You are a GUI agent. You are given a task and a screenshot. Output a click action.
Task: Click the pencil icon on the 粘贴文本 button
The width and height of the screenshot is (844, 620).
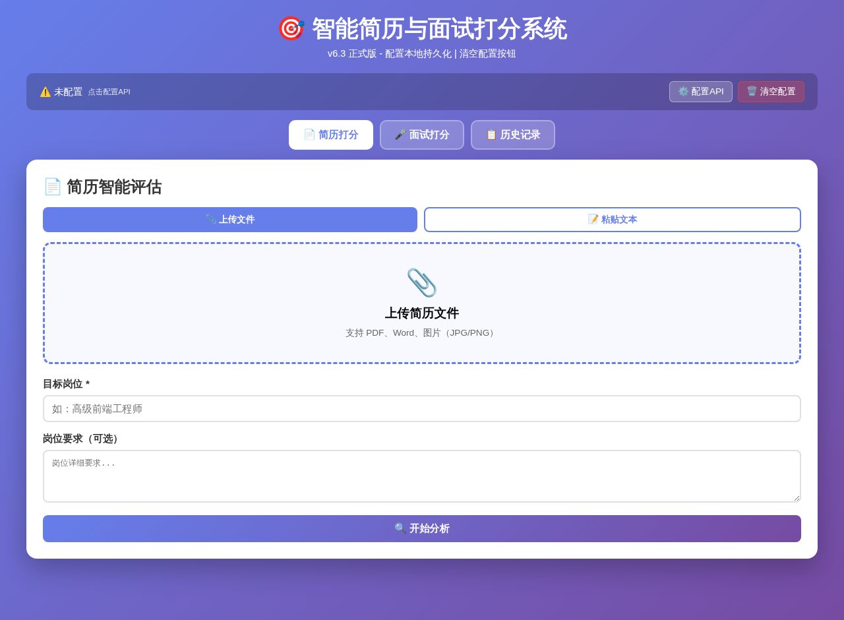tap(593, 219)
